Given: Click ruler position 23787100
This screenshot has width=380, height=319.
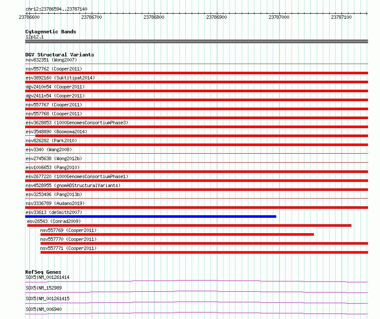Looking at the screenshot, I should pyautogui.click(x=341, y=17).
